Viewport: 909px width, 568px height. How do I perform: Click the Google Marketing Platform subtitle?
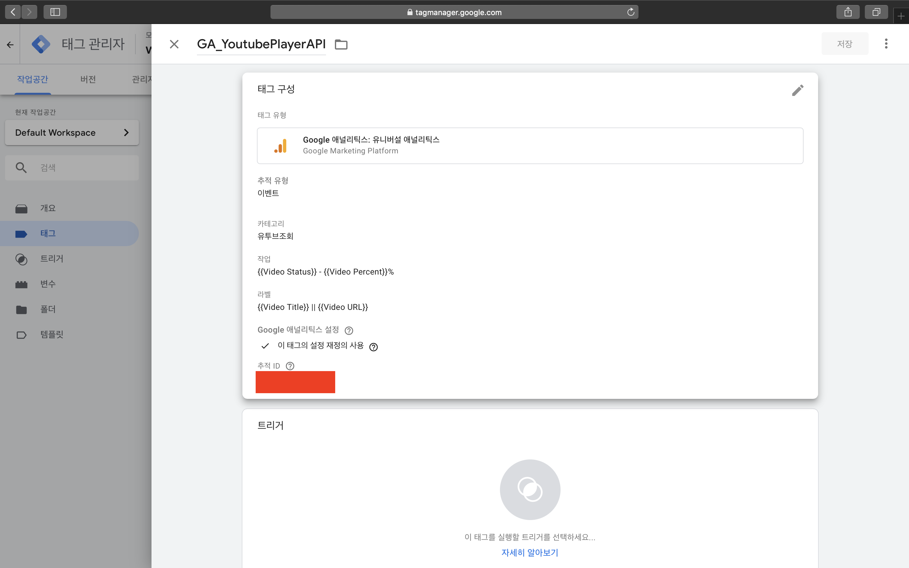(350, 151)
